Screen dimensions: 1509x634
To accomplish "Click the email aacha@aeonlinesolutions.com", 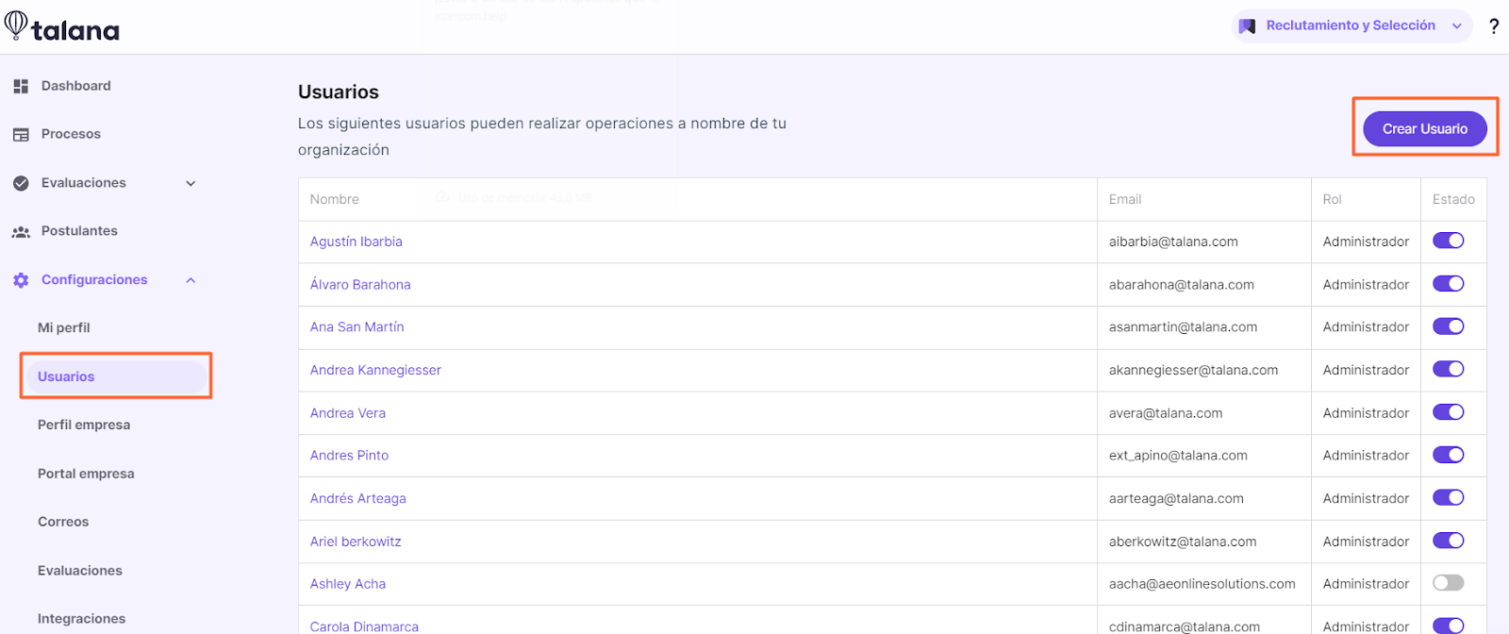I will (1202, 584).
